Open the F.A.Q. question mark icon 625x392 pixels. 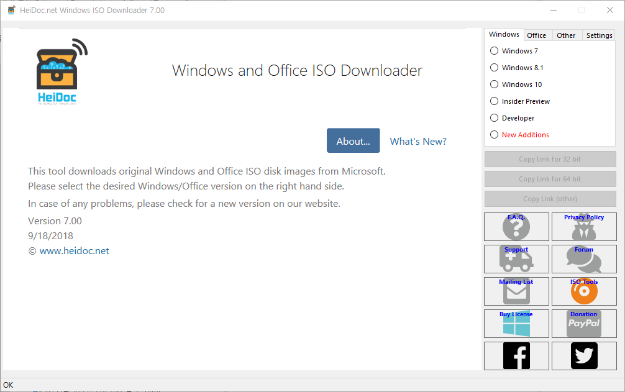pyautogui.click(x=516, y=227)
